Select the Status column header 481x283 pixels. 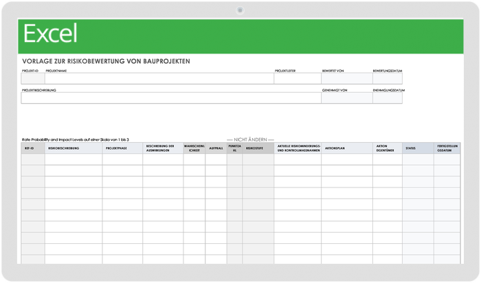coord(418,148)
